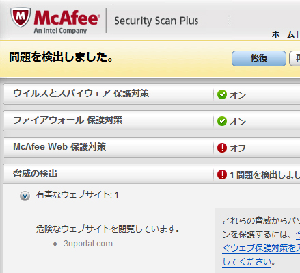The height and width of the screenshot is (273, 300).
Task: Click red alert icon for McAfee Web protection
Action: [x=222, y=148]
